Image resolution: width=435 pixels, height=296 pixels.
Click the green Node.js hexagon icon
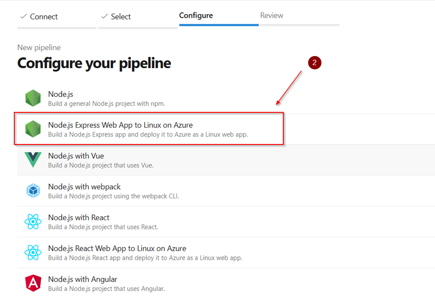tap(33, 98)
